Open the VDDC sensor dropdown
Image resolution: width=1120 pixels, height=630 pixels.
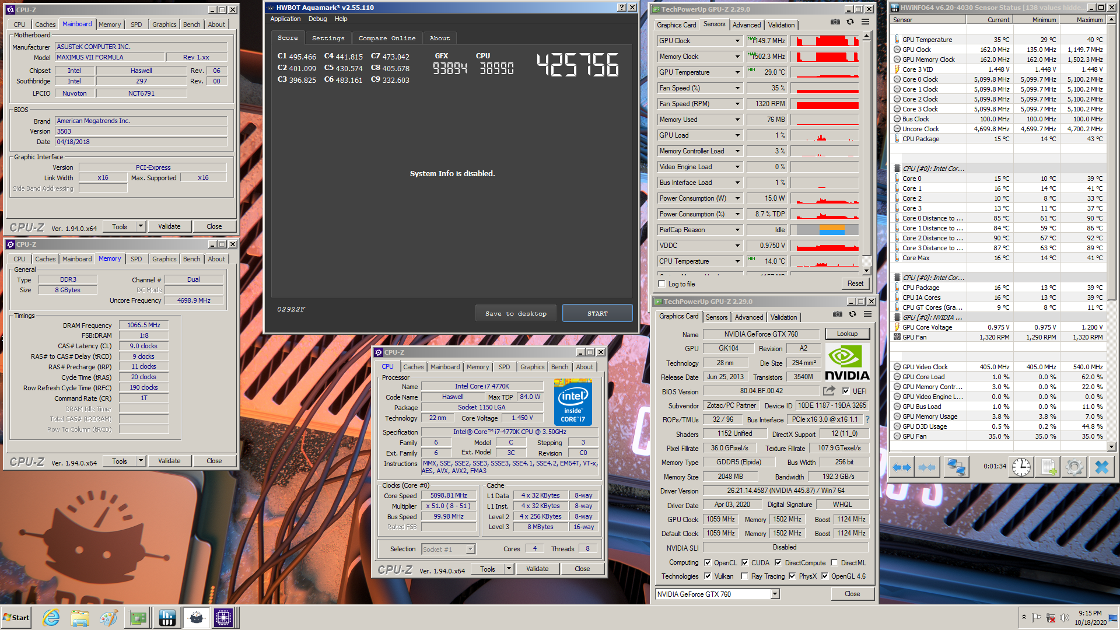737,246
